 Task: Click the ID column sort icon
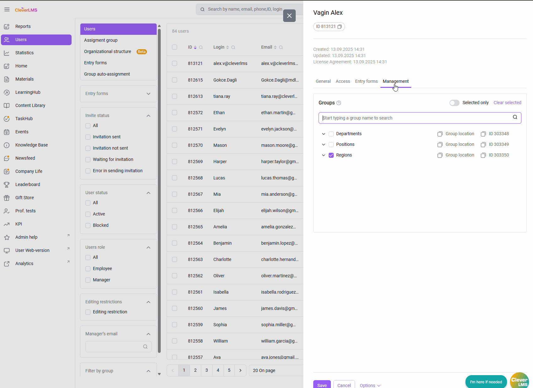pos(195,47)
